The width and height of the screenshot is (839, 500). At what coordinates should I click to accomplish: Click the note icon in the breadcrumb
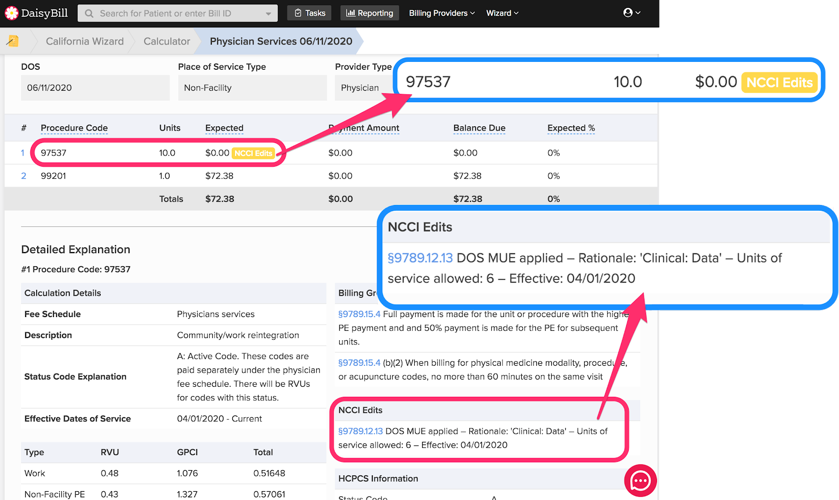click(x=13, y=40)
